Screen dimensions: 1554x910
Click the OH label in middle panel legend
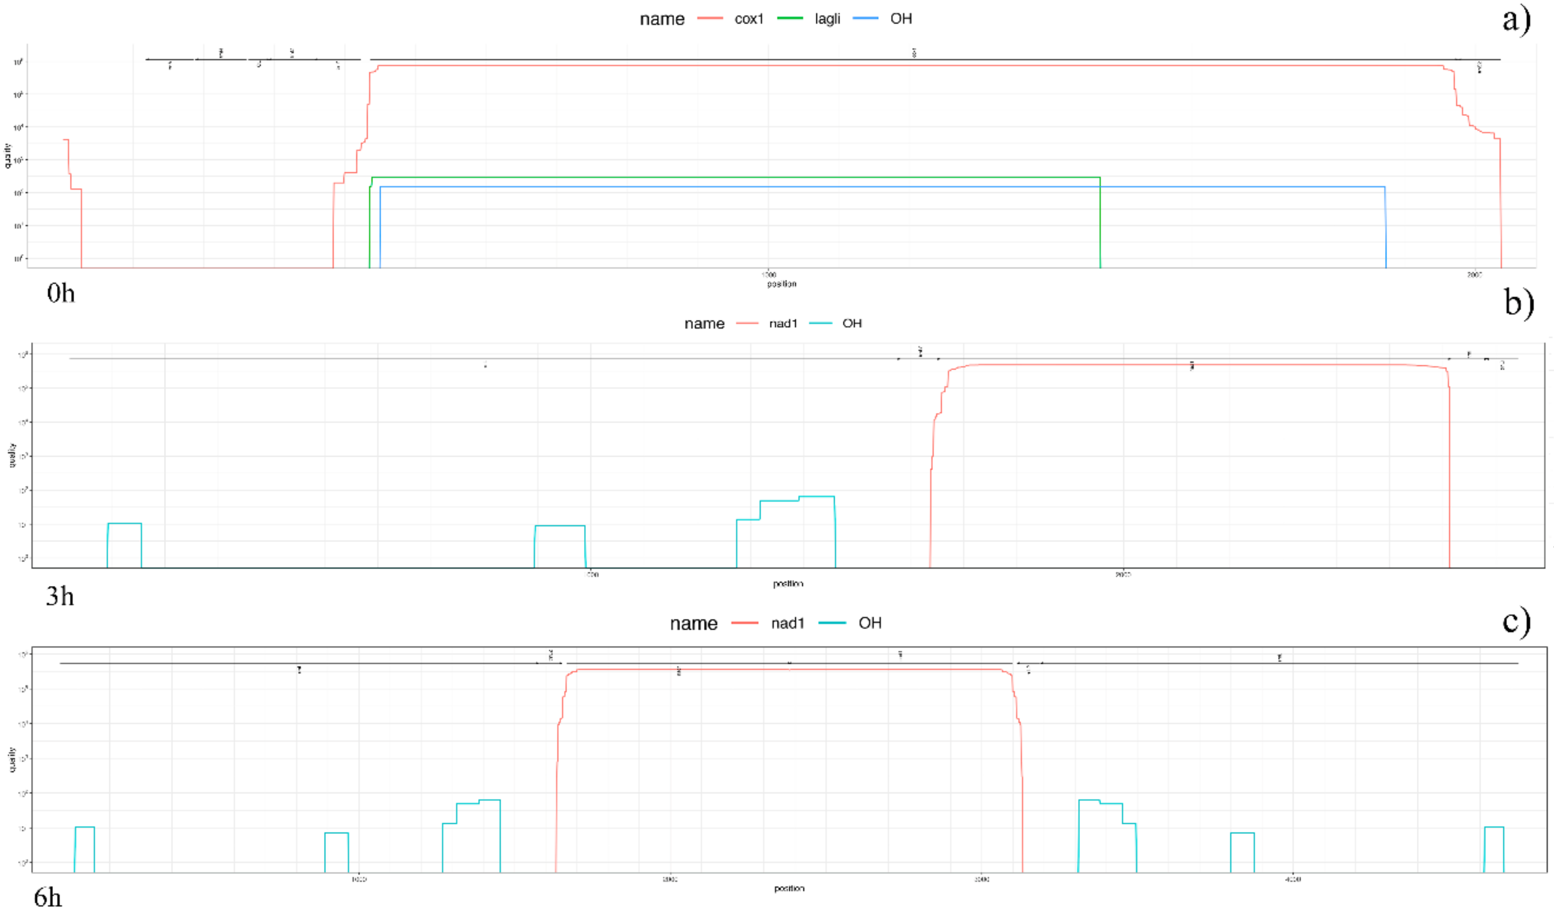[x=852, y=324]
